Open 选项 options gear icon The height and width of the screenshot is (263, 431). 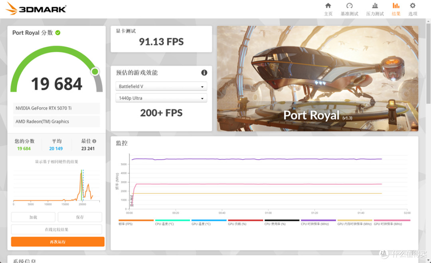pyautogui.click(x=413, y=6)
